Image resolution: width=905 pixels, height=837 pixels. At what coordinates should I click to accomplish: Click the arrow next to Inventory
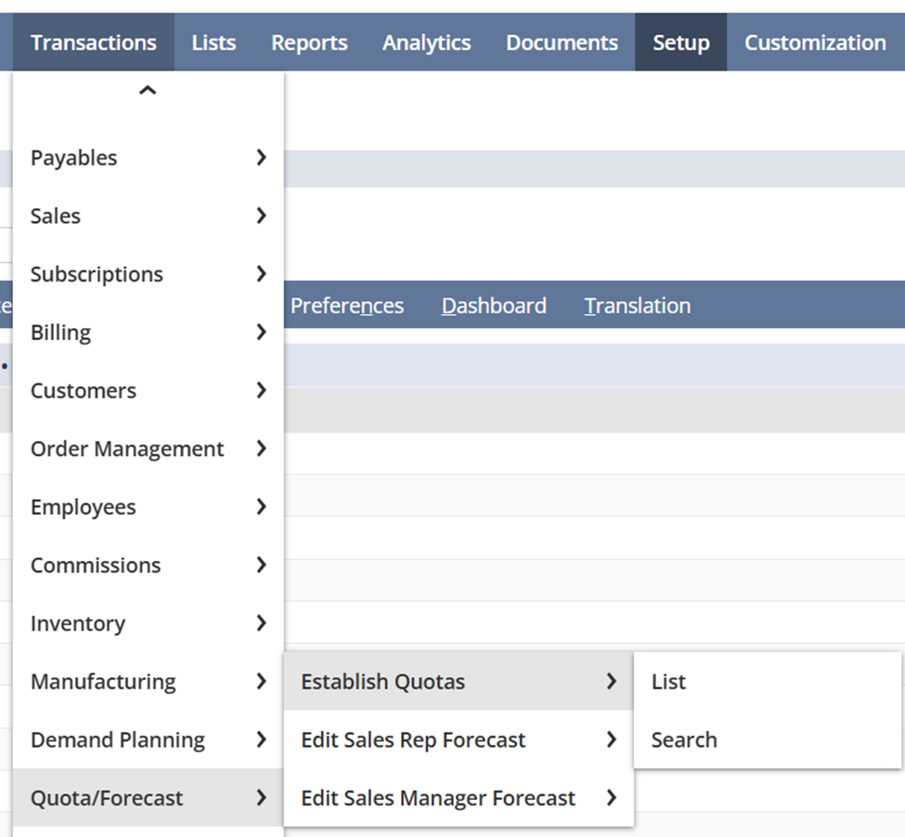[x=261, y=623]
